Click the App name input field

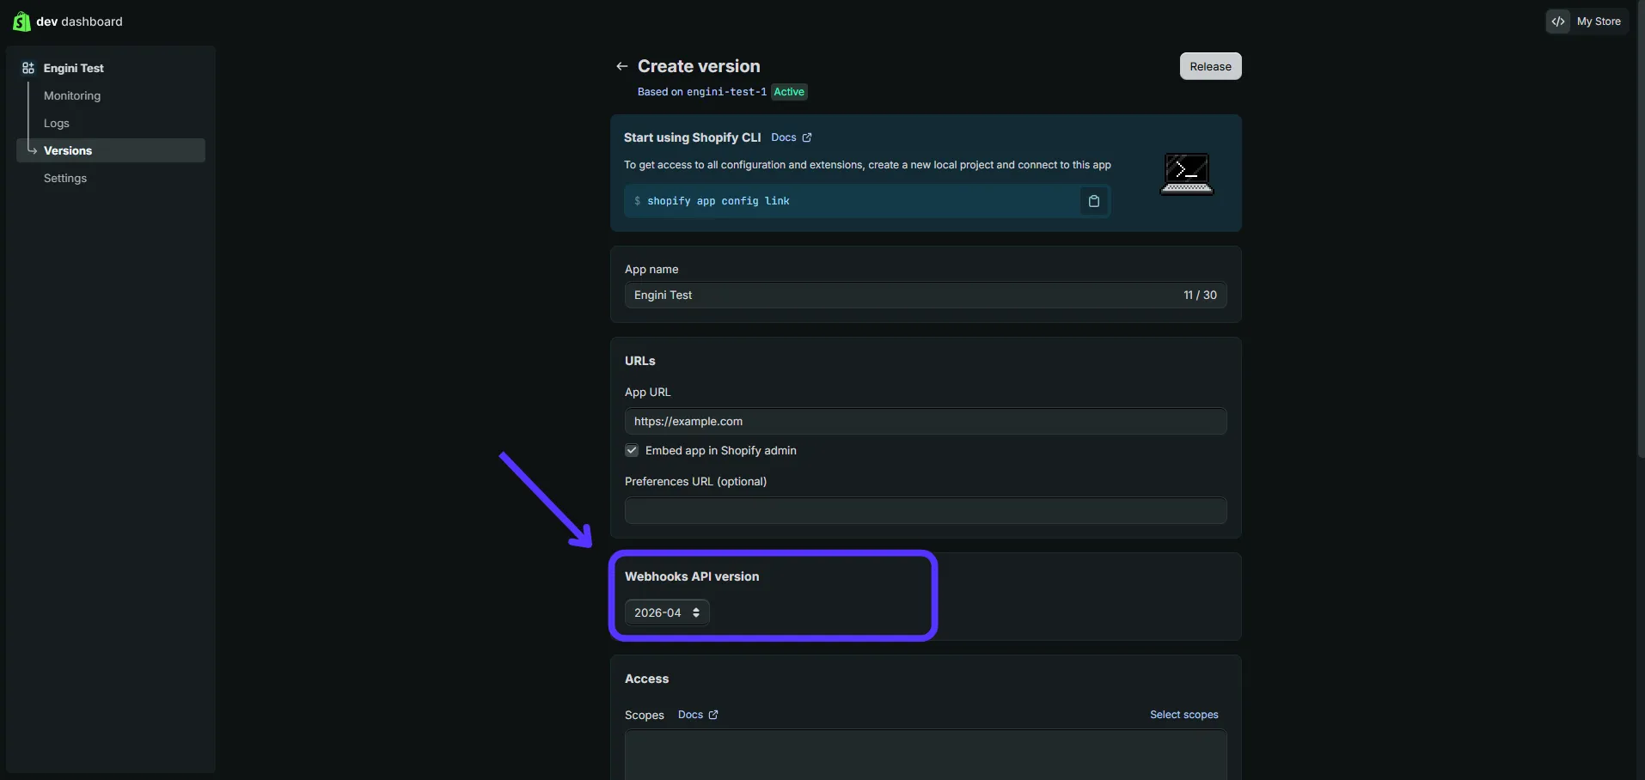coord(926,295)
